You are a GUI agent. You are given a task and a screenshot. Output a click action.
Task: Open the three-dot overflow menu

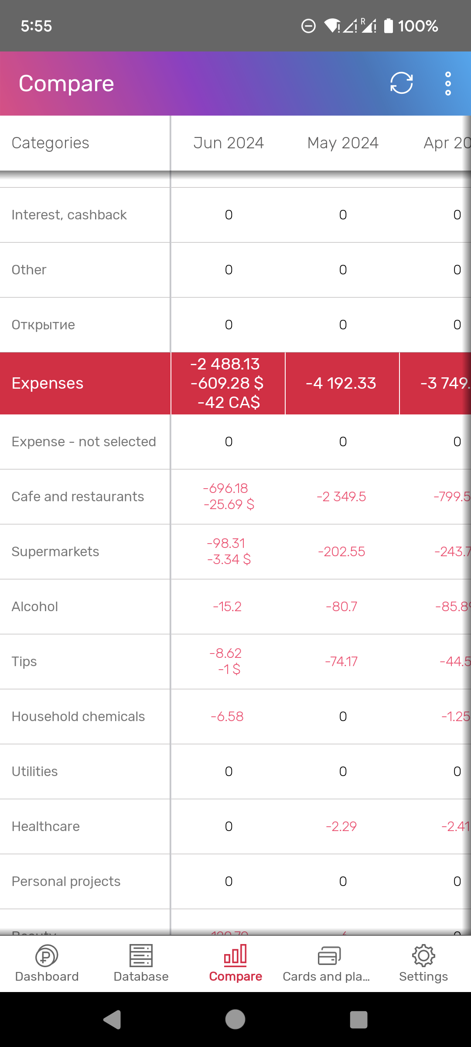click(x=448, y=83)
